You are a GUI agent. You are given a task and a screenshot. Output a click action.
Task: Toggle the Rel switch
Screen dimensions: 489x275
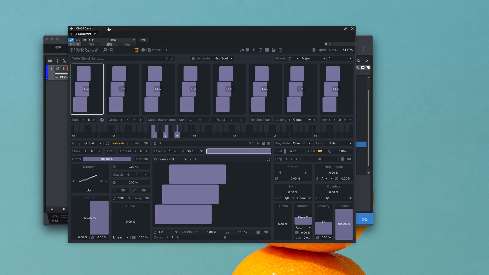(189, 232)
